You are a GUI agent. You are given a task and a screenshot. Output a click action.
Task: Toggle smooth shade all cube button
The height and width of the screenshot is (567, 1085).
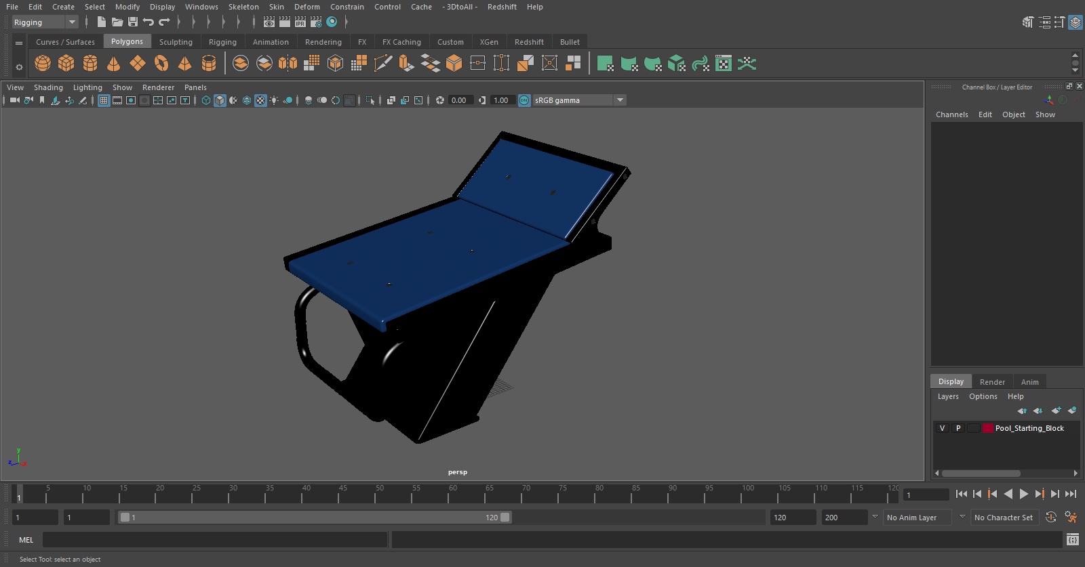coord(220,100)
